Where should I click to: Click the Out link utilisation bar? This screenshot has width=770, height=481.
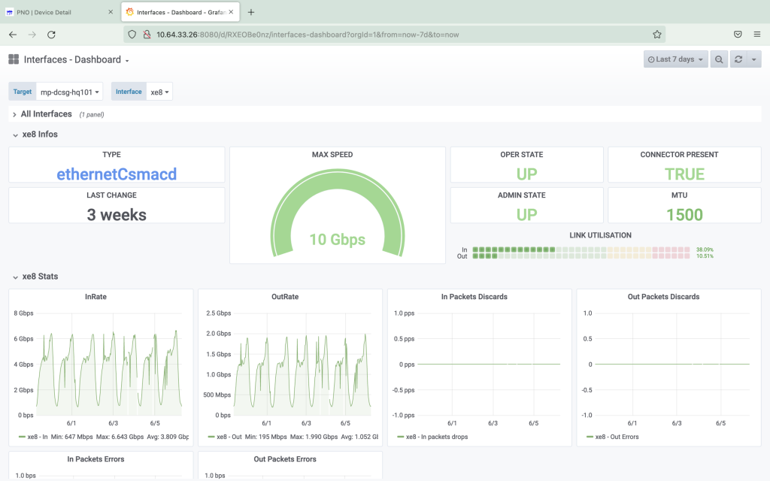point(581,256)
